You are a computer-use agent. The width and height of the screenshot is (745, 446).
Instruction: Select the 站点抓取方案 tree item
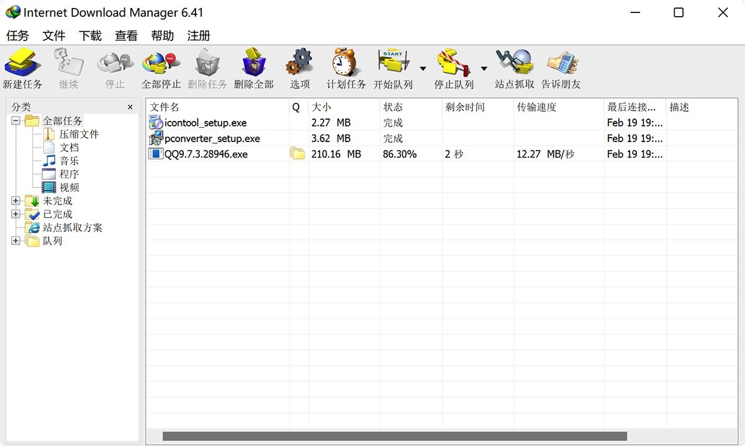pos(73,228)
